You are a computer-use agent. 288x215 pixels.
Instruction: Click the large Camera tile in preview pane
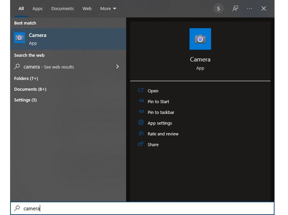(200, 39)
